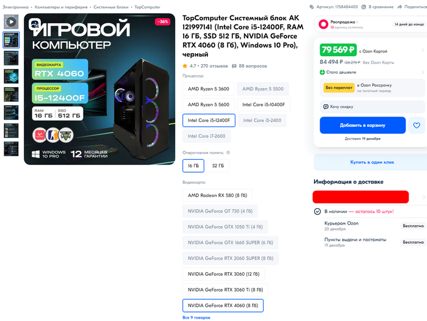The width and height of the screenshot is (427, 321).
Task: Click the 'Поделиться' share arrow icon
Action: 400,7
